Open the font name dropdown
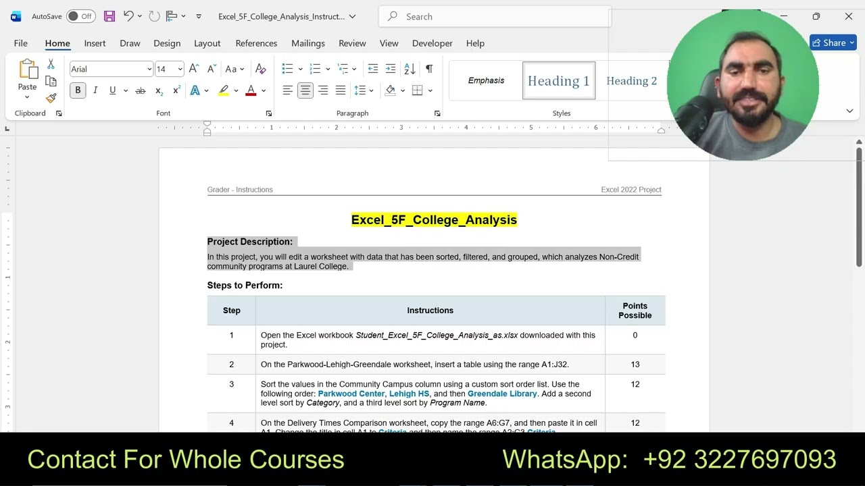This screenshot has width=865, height=486. pos(149,69)
